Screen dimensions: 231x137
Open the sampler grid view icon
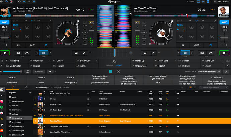tap(110, 72)
